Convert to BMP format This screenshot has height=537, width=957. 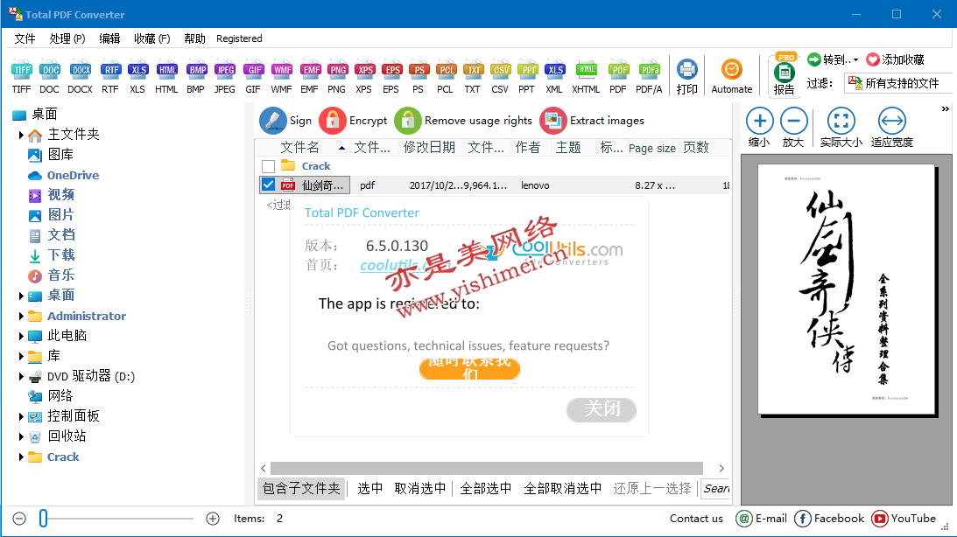(x=196, y=78)
